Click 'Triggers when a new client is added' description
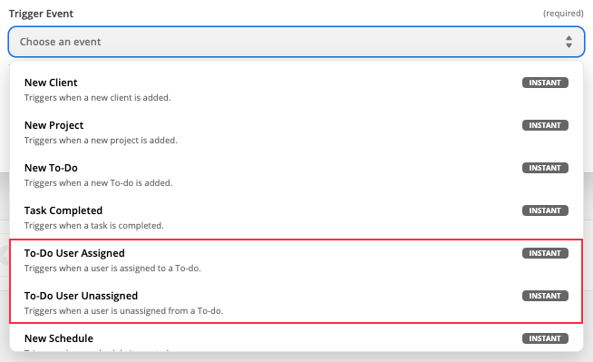593x362 pixels. click(x=98, y=98)
